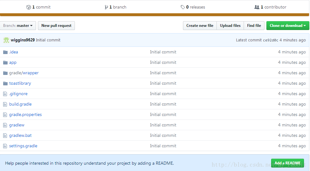The image size is (310, 171).
Task: Click the gradle/wrapper folder icon
Action: click(5, 73)
